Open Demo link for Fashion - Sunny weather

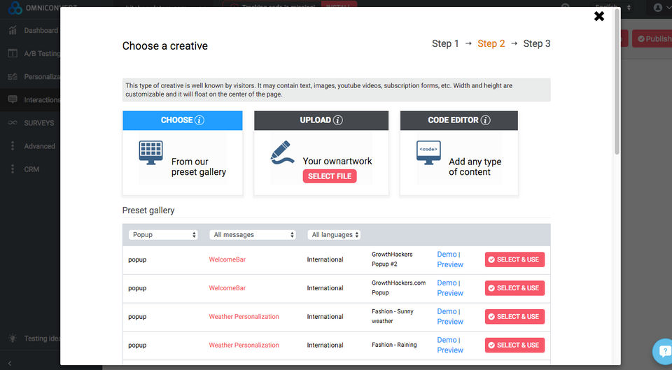447,311
